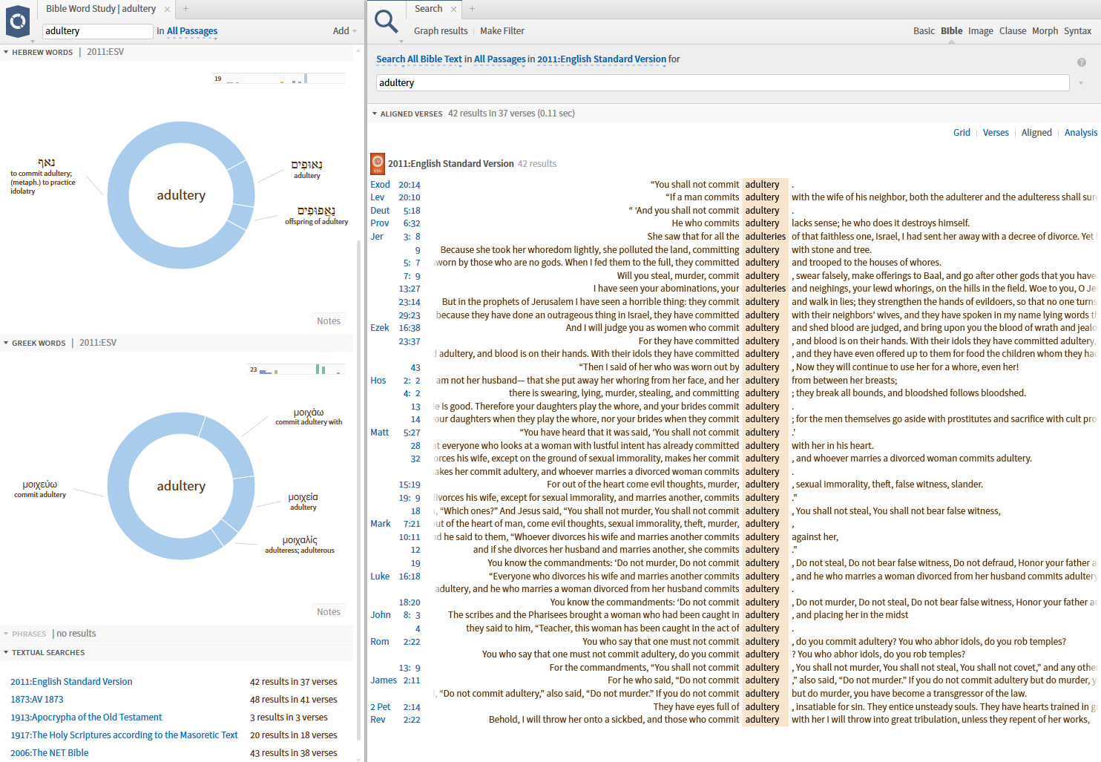
Task: Open 2011:English Standard Version textual search
Action: [71, 682]
